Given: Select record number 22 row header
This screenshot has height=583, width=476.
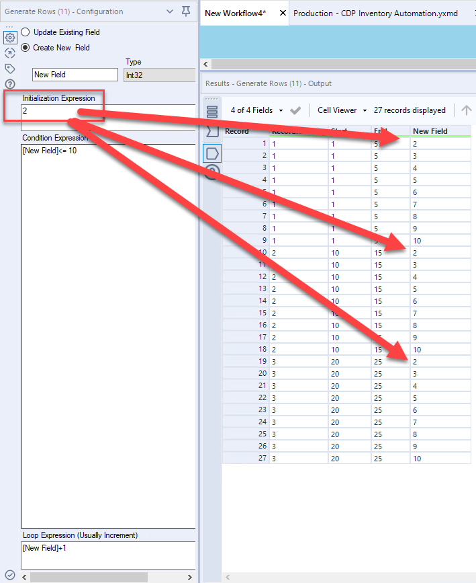Looking at the screenshot, I should point(246,398).
